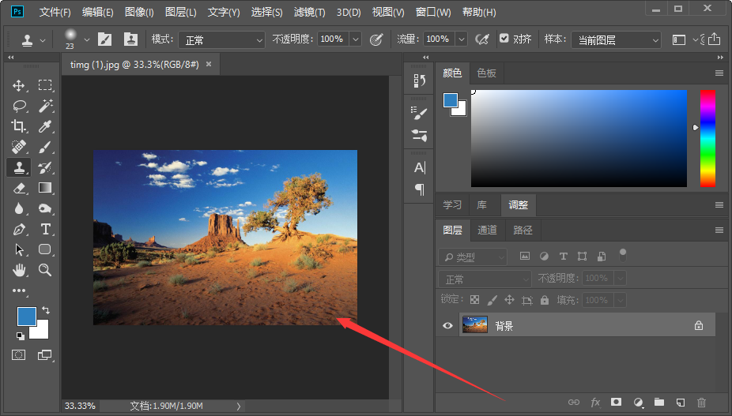The image size is (732, 416).
Task: Click the foreground color swatch in toolbox
Action: click(x=27, y=317)
